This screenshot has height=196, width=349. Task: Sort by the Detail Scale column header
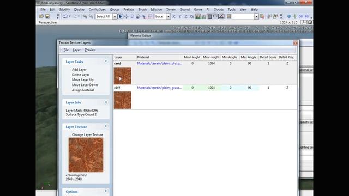pos(268,57)
